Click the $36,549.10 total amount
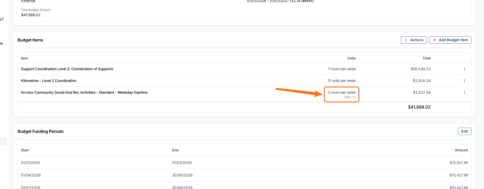 coord(421,69)
